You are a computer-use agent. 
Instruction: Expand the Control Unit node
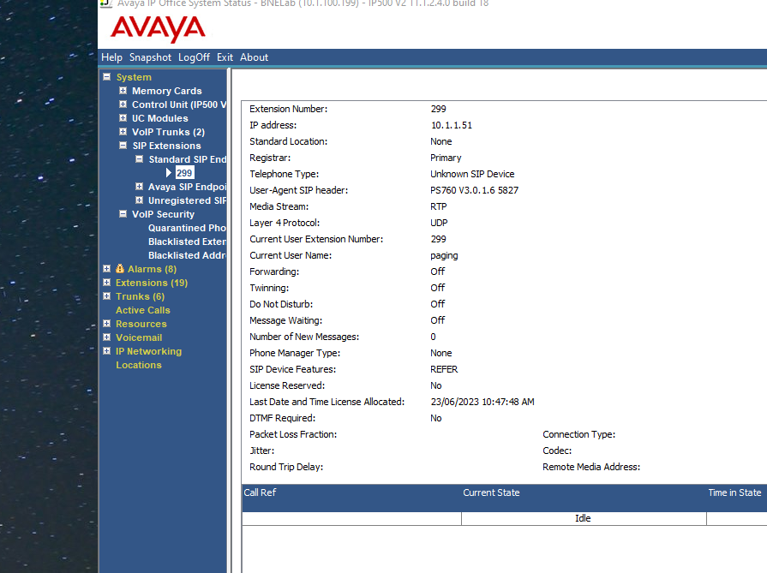pyautogui.click(x=123, y=104)
